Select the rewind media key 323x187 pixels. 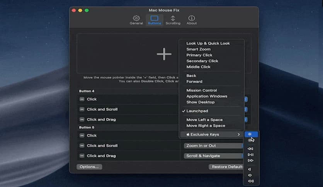coord(251,149)
